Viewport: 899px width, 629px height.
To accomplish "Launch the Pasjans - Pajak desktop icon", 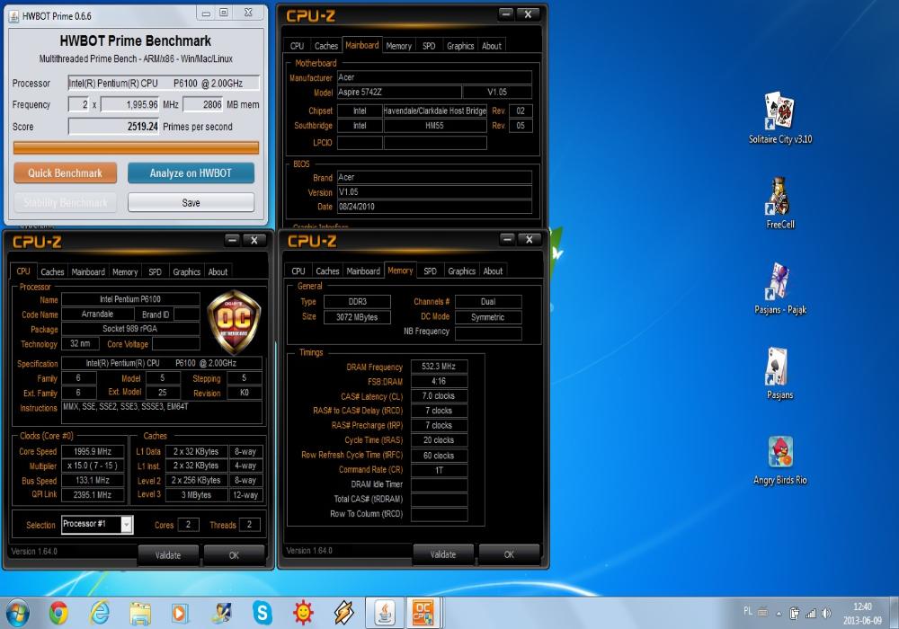I will (x=779, y=288).
